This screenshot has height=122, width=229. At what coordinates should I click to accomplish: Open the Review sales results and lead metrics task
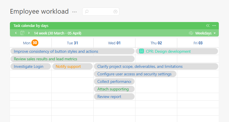click(x=45, y=59)
